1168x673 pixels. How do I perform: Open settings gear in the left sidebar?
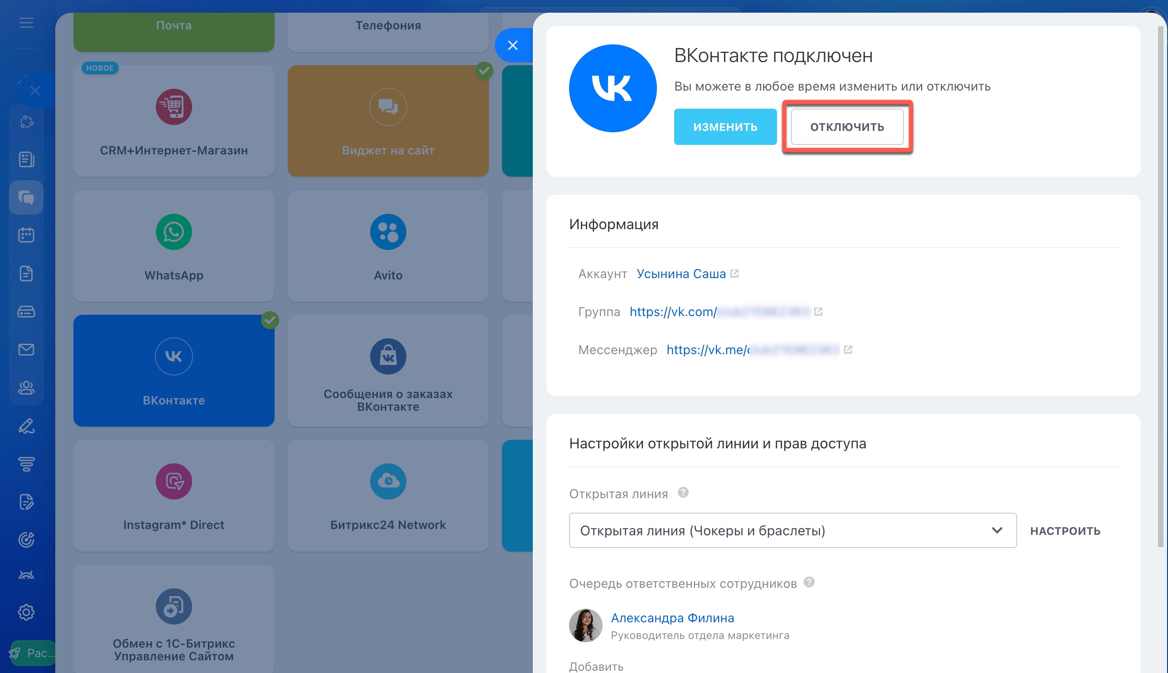tap(26, 612)
